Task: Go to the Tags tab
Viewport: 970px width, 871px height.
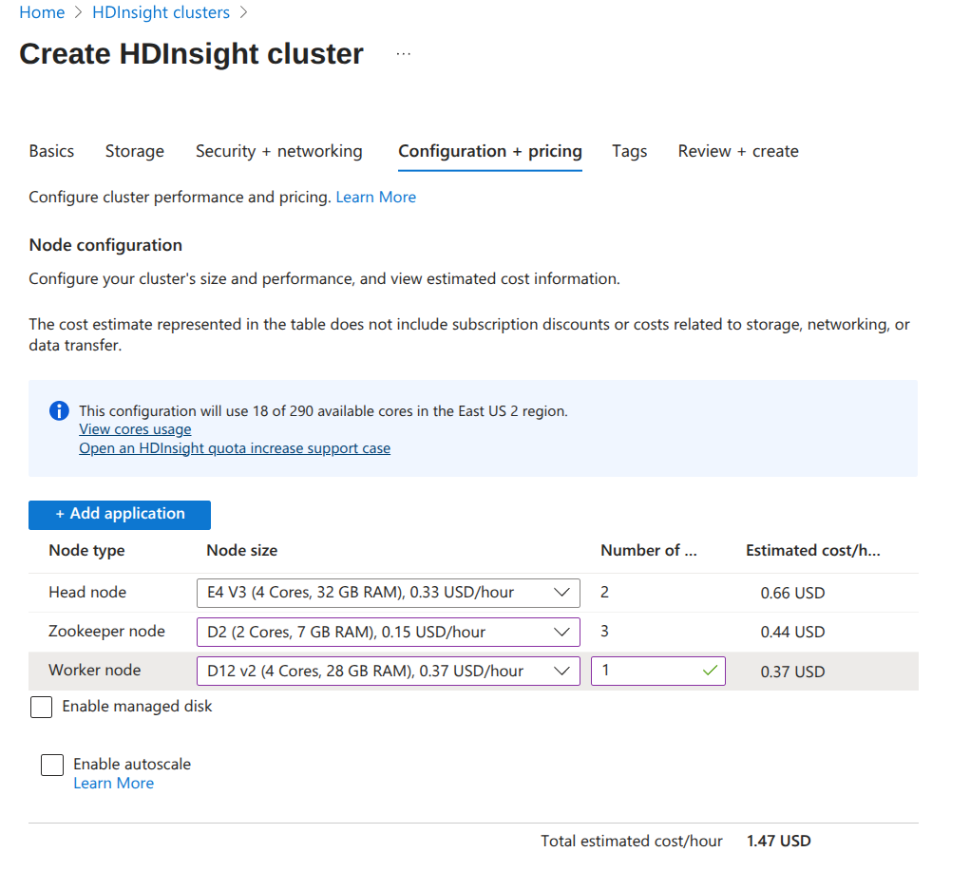Action: point(630,152)
